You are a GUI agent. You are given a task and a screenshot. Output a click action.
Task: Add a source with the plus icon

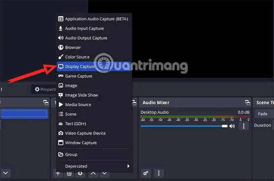click(58, 173)
